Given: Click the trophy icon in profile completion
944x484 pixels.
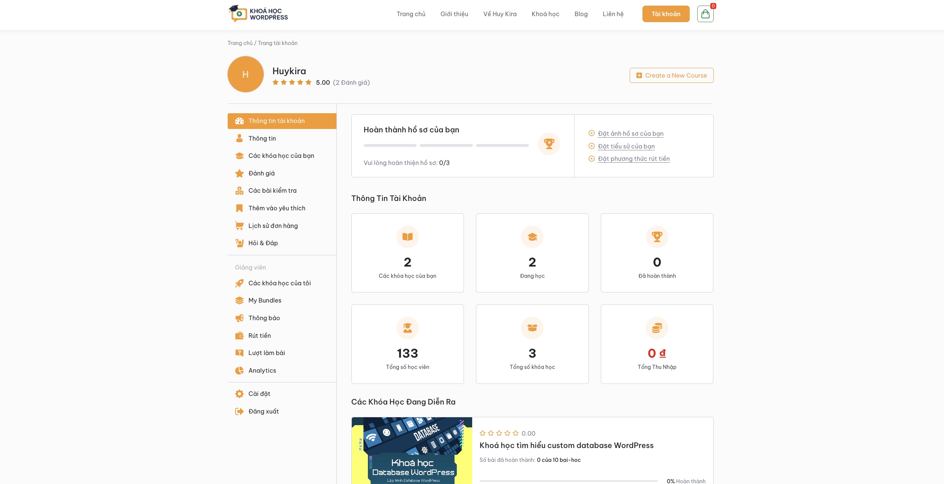Looking at the screenshot, I should click(549, 144).
